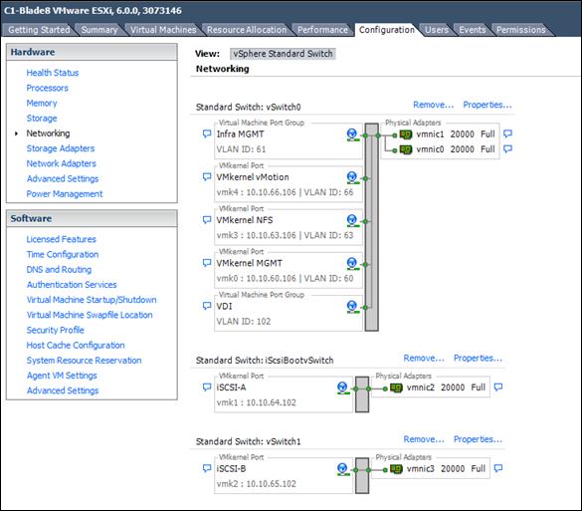
Task: Open Storage Adapters in Hardware panel
Action: 61,148
